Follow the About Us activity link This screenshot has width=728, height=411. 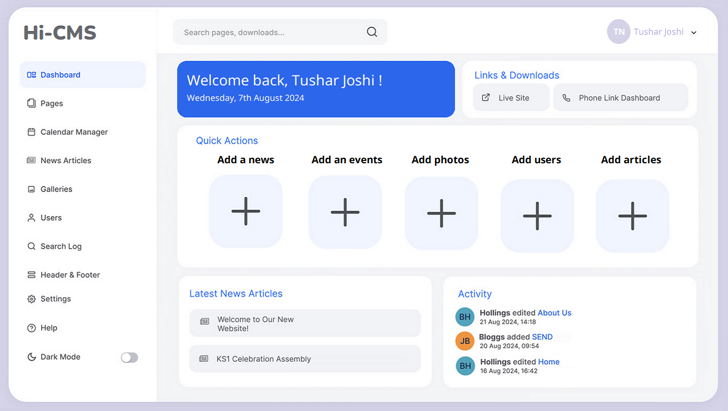pyautogui.click(x=554, y=313)
